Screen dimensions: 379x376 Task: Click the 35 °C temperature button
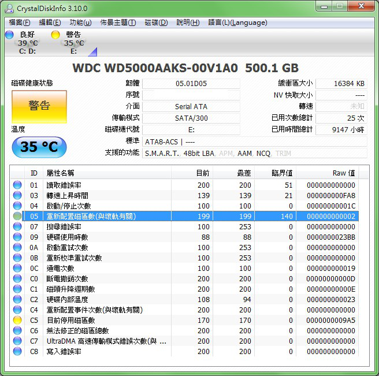pyautogui.click(x=39, y=147)
